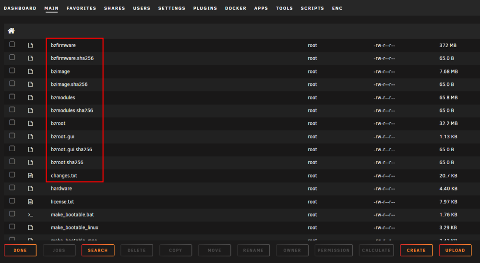
Task: Open the ENC tab
Action: [337, 8]
